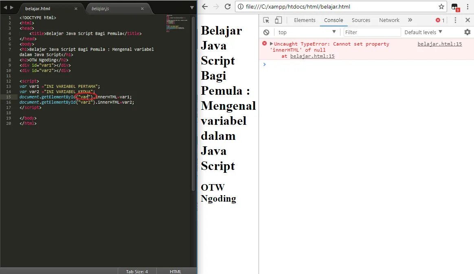Click the code minimap preview

(177, 23)
